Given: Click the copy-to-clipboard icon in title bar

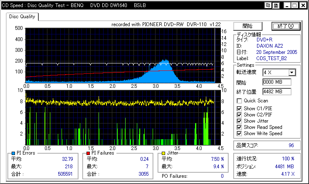Looking at the screenshot, I should [268, 5].
